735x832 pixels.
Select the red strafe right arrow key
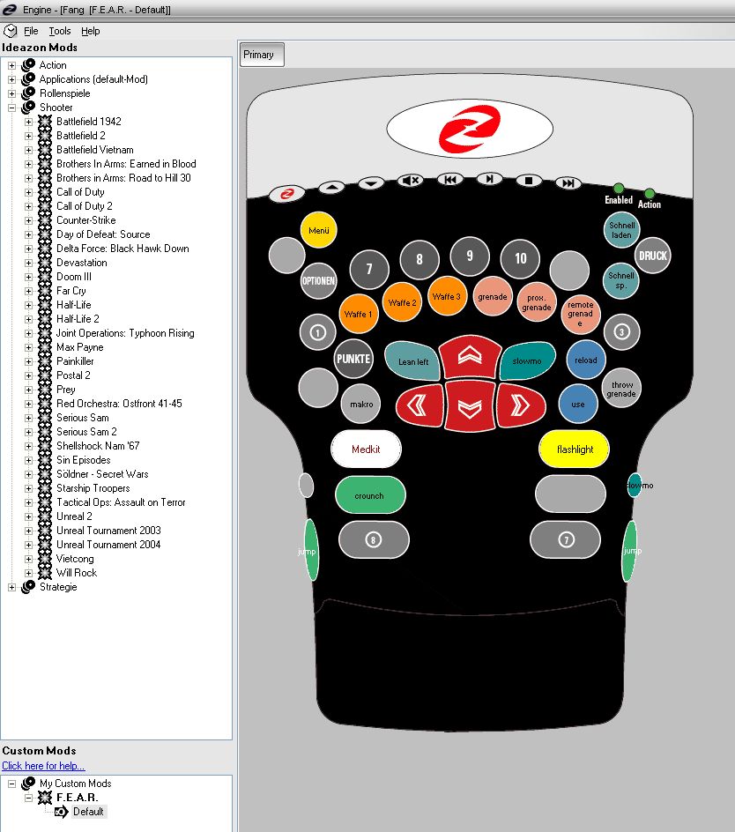[x=521, y=406]
